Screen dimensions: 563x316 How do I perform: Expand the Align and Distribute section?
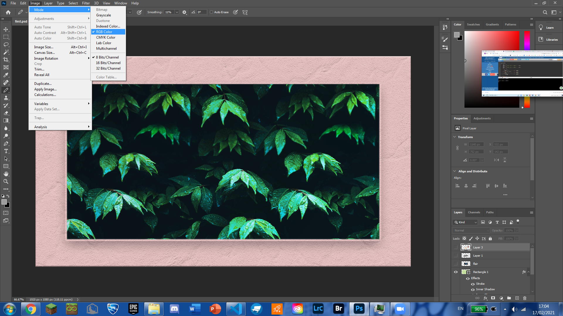coord(455,171)
